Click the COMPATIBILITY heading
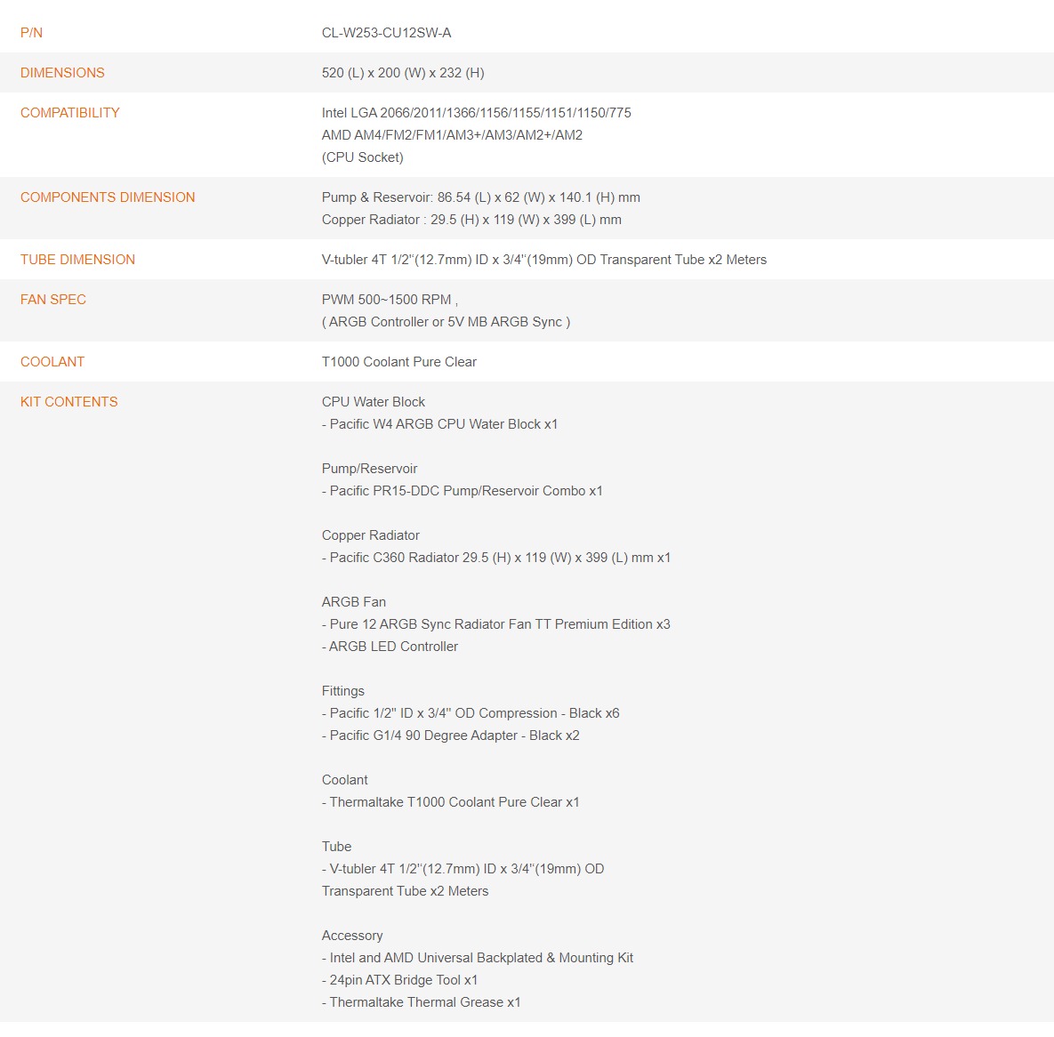1054x1037 pixels. [70, 113]
